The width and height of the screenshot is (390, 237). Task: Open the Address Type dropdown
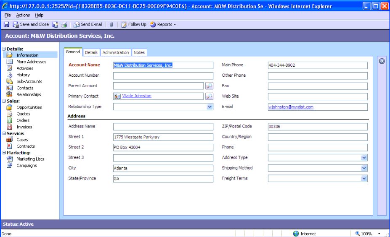[364, 158]
